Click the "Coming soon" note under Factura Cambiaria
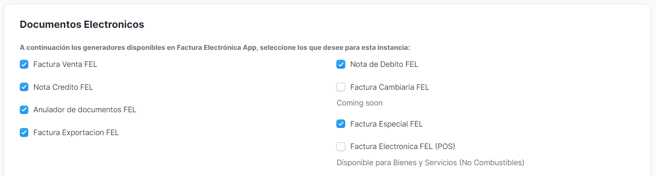The image size is (656, 176). point(360,103)
